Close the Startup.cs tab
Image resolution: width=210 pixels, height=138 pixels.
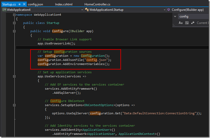(x=24, y=4)
